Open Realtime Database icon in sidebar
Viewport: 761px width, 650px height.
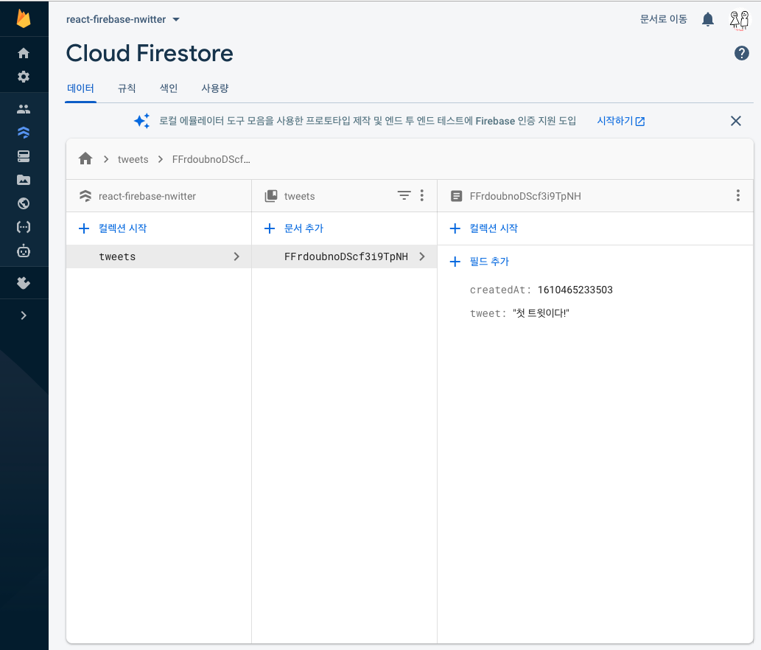tap(24, 155)
